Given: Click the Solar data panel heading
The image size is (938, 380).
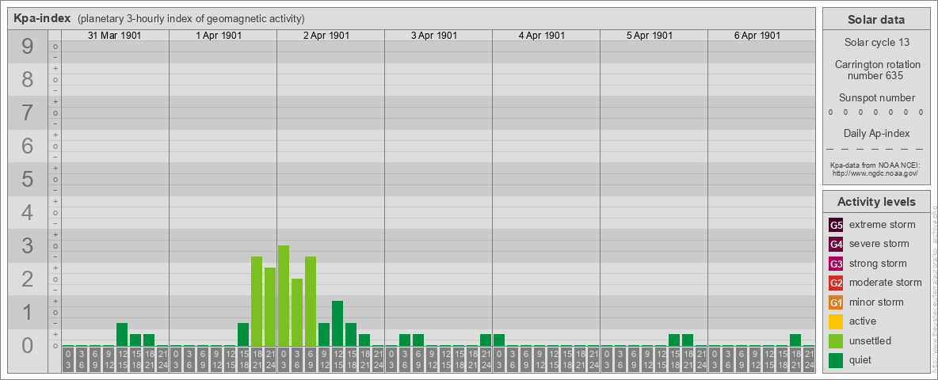Looking at the screenshot, I should (x=876, y=20).
